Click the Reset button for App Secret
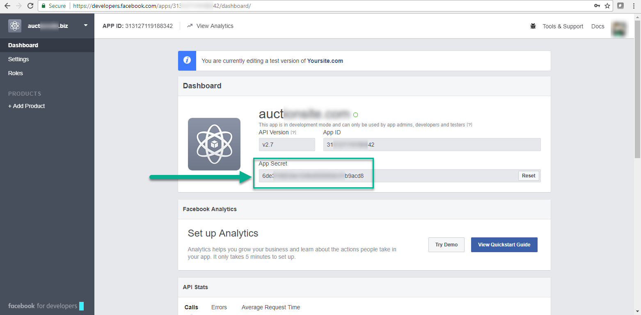 tap(529, 176)
